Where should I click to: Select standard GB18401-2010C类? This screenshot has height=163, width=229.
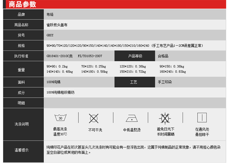(60, 56)
